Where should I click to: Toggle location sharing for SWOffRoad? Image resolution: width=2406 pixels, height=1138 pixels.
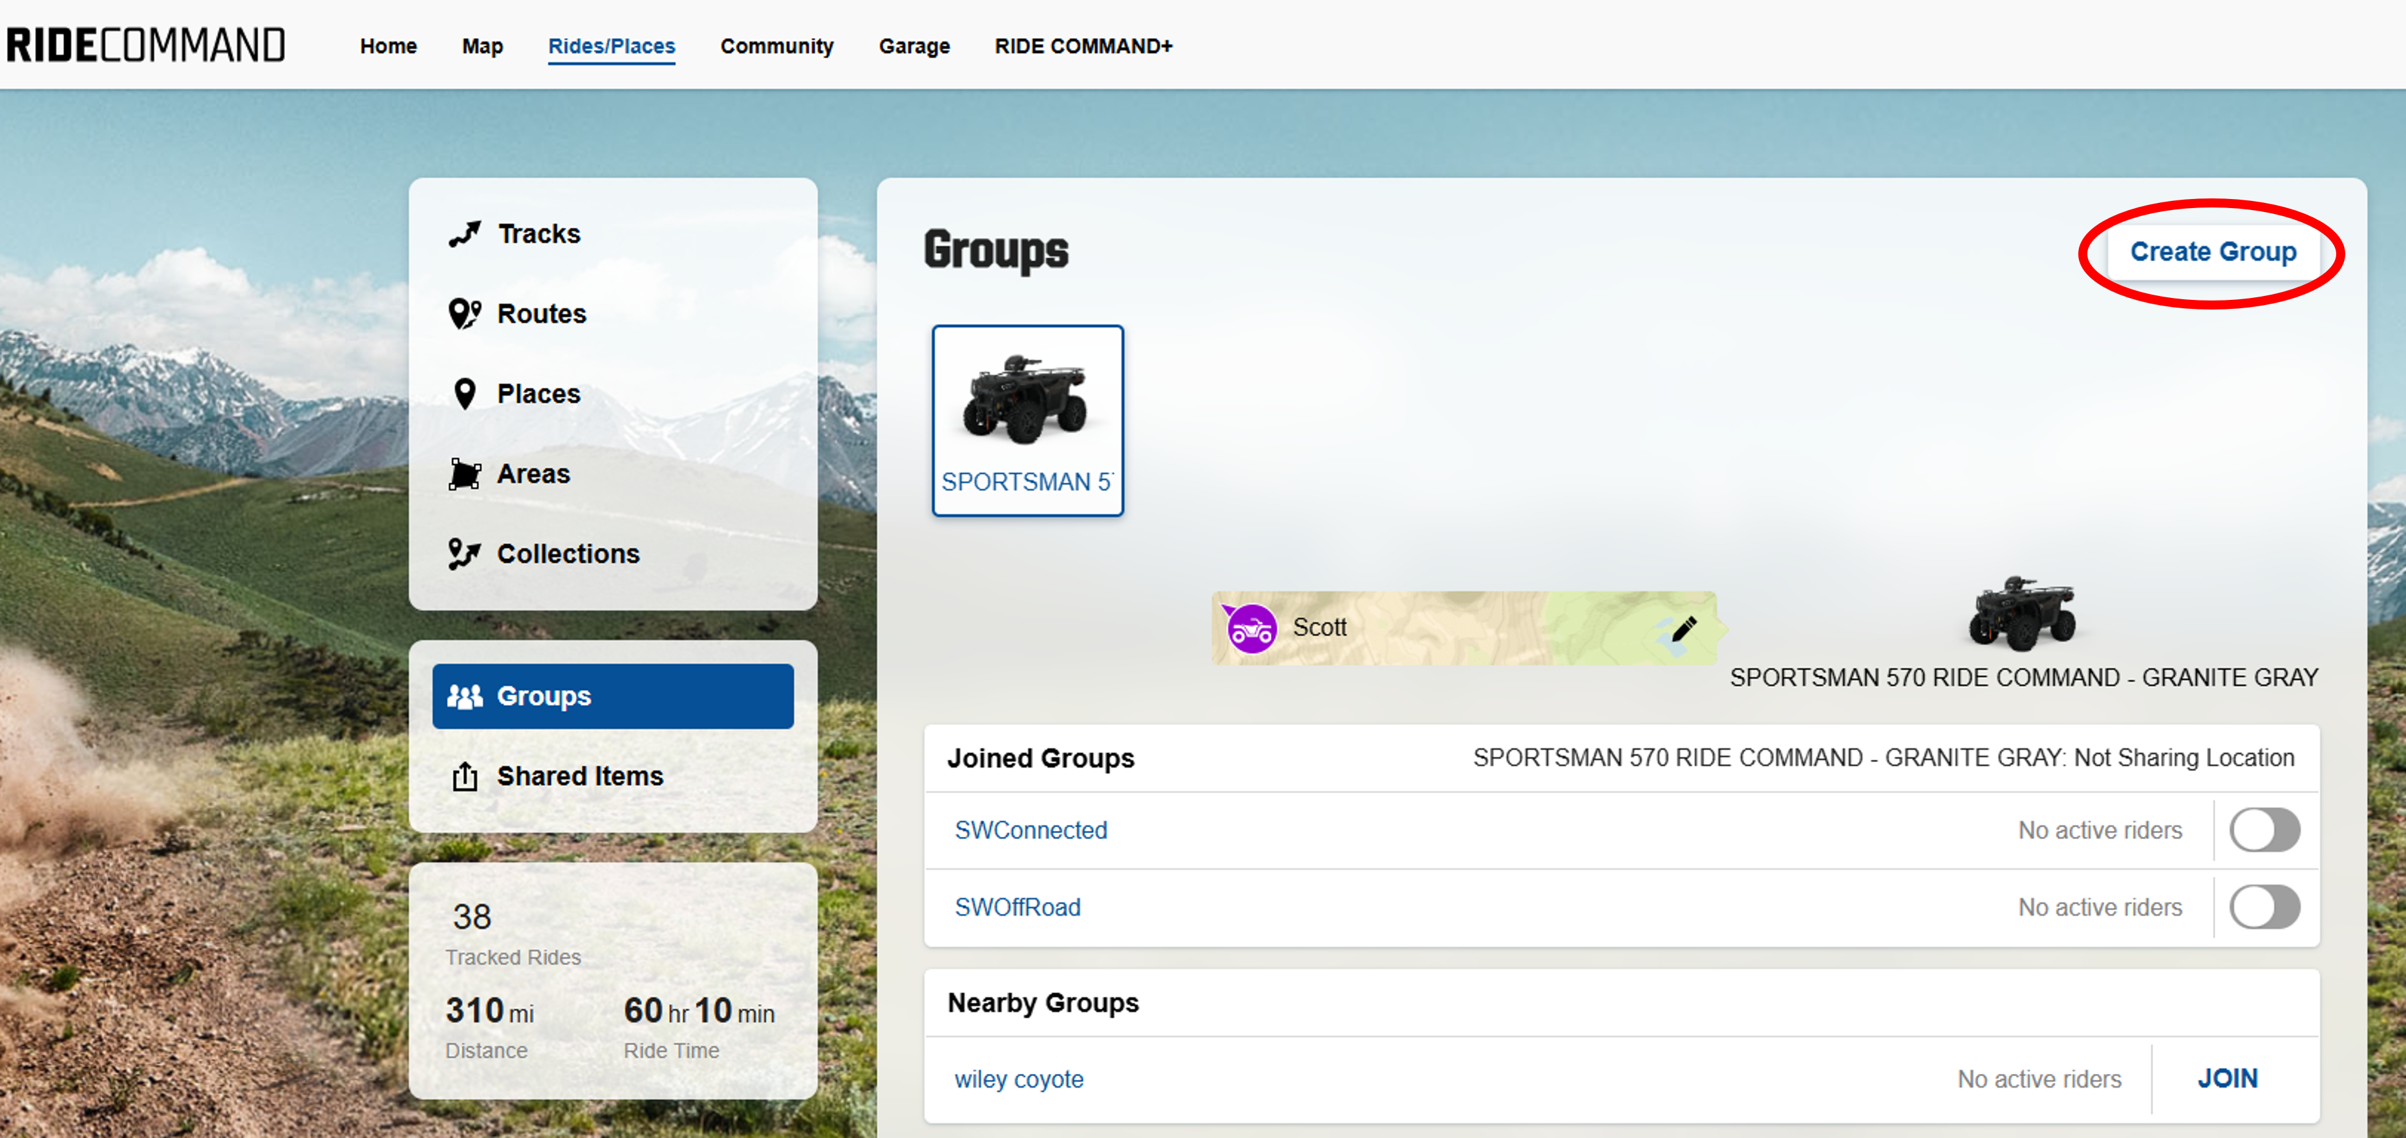click(x=2264, y=907)
